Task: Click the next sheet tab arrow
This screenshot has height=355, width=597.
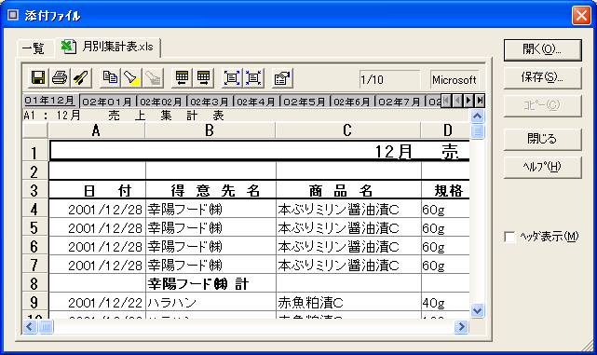Action: pyautogui.click(x=468, y=101)
